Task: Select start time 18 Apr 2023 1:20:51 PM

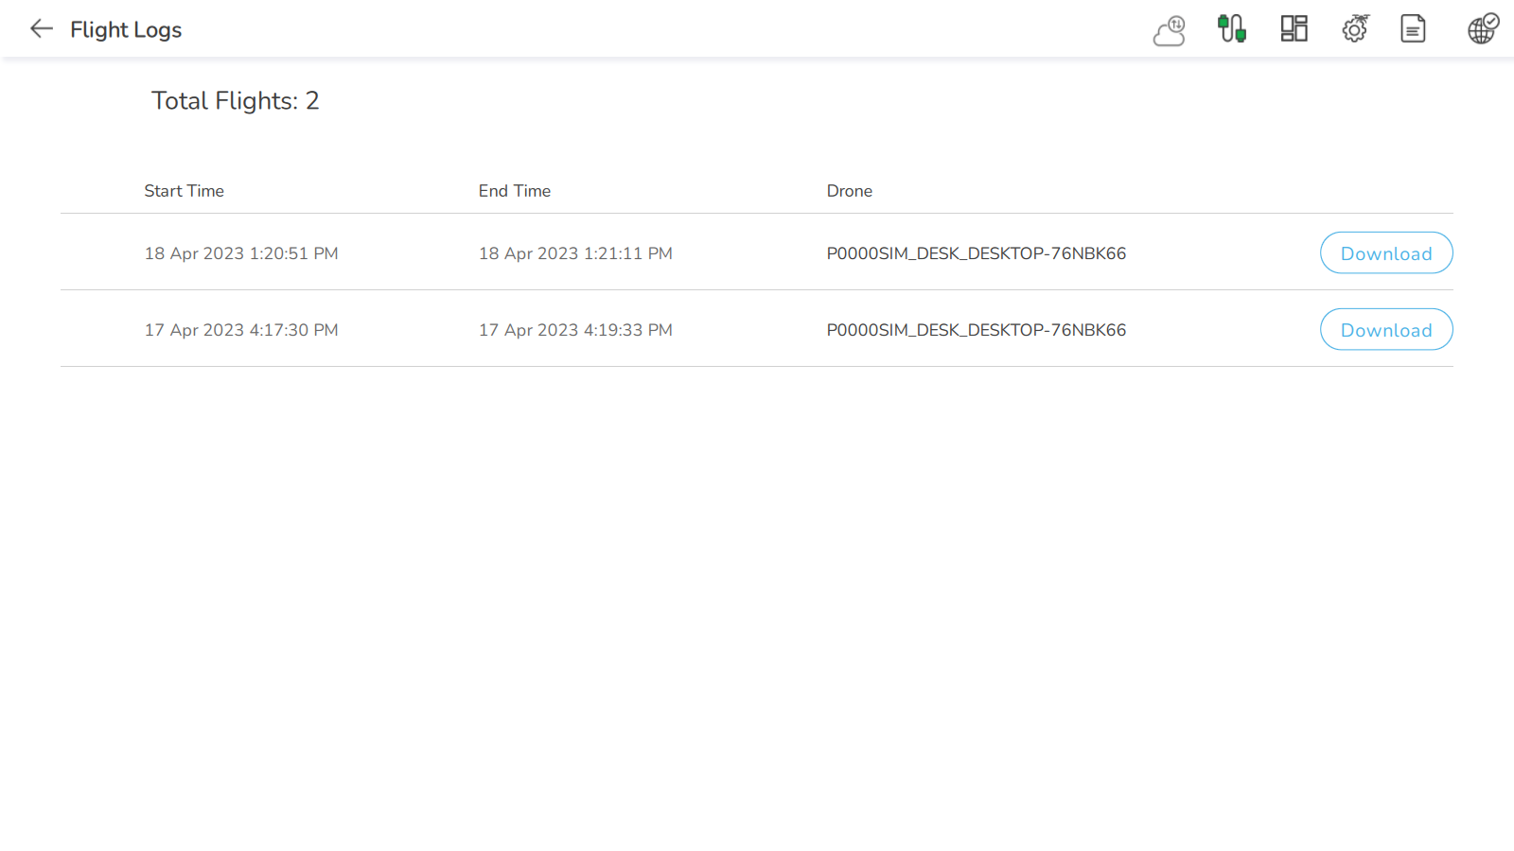Action: [x=240, y=253]
